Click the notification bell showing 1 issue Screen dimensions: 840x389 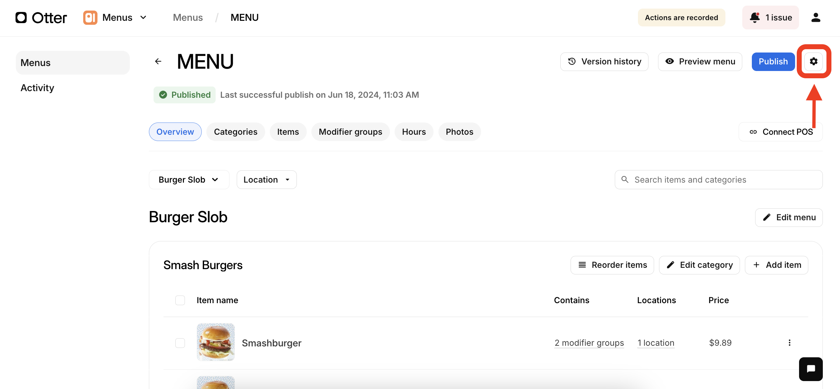pos(771,17)
